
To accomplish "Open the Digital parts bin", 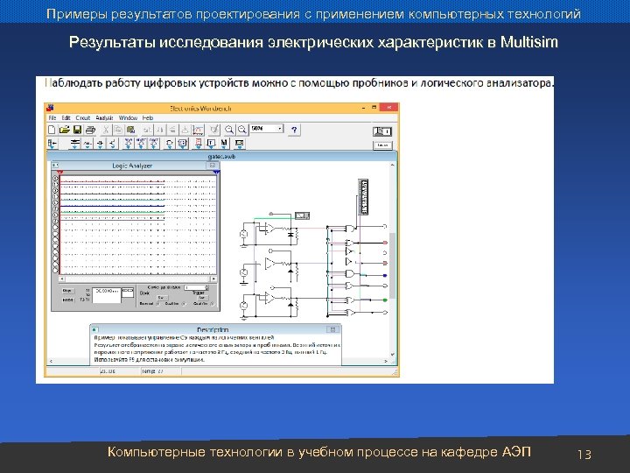I will point(182,143).
